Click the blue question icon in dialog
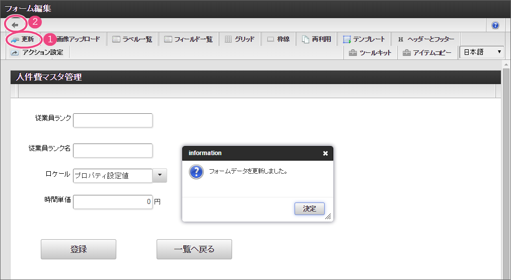 pos(196,172)
